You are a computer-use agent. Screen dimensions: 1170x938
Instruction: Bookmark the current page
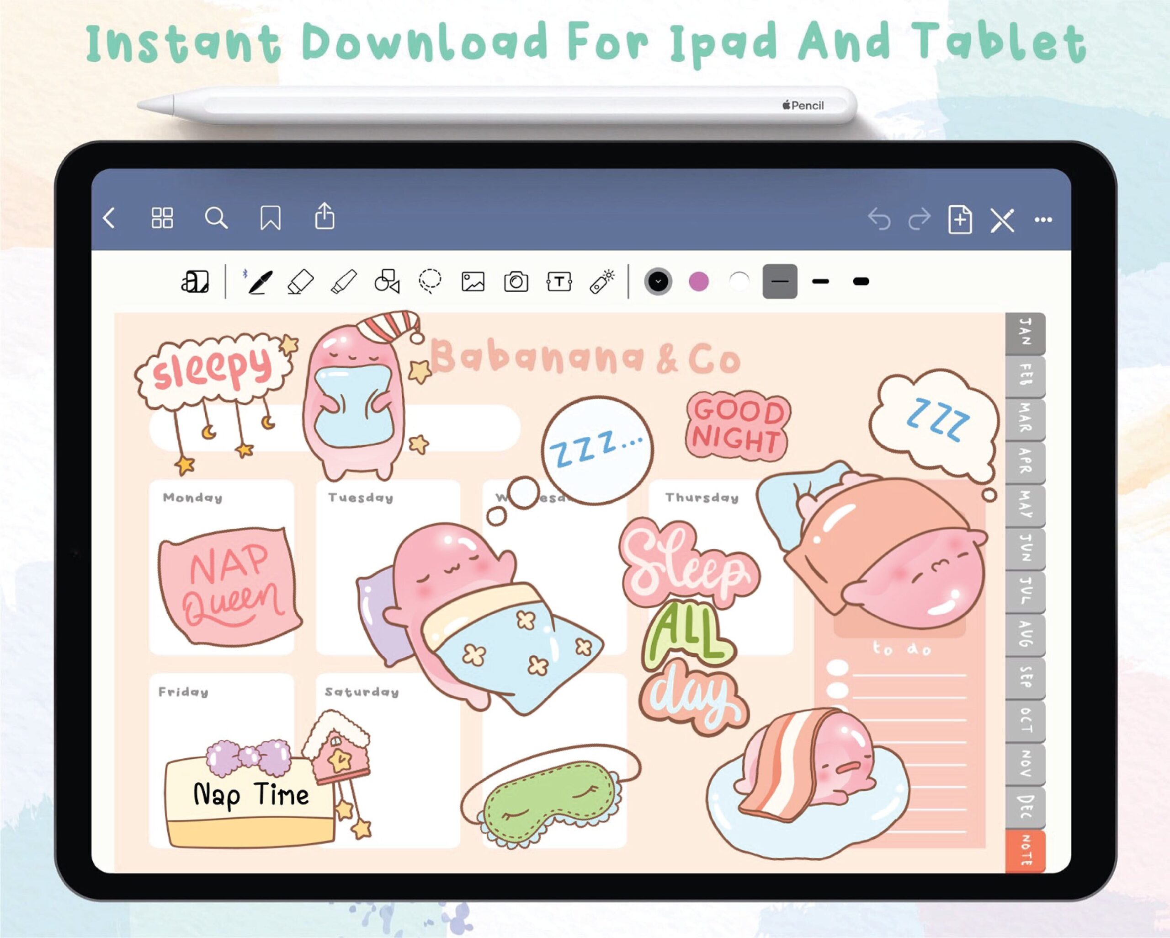pyautogui.click(x=270, y=218)
